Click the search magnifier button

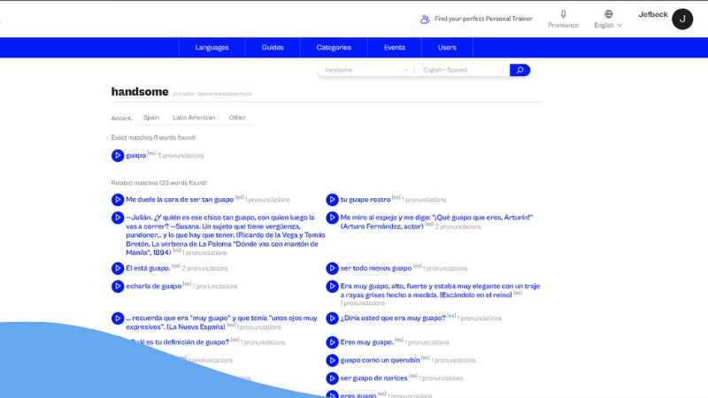pyautogui.click(x=519, y=70)
